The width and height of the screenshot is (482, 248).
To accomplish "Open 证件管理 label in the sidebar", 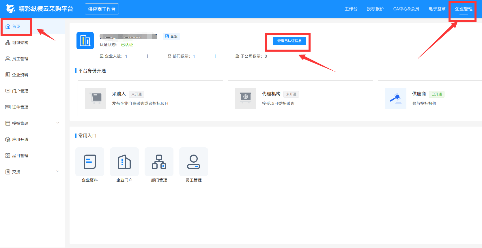I will 20,107.
